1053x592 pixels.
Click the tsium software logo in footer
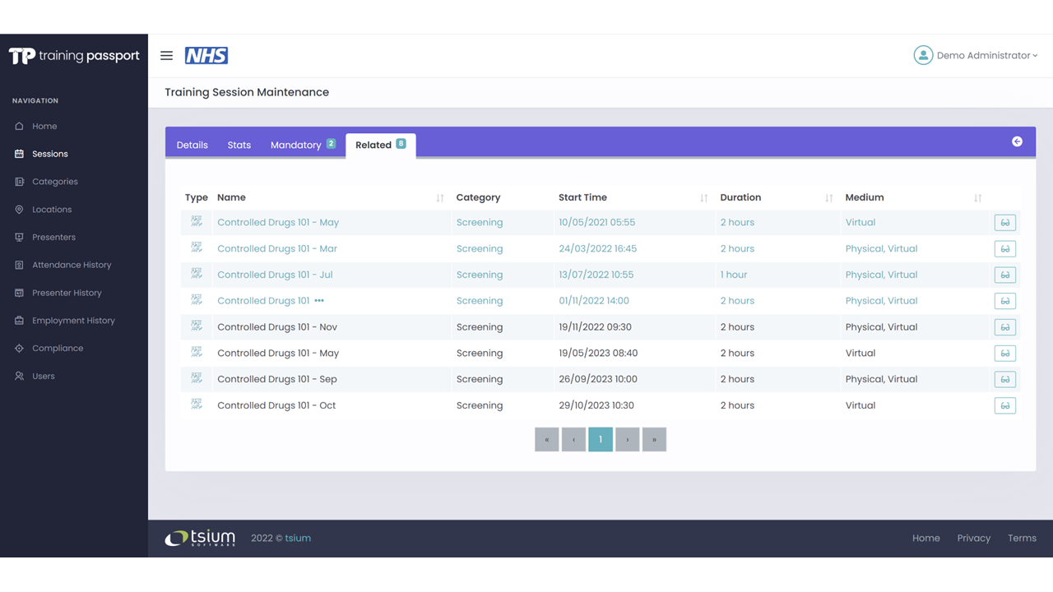[200, 538]
